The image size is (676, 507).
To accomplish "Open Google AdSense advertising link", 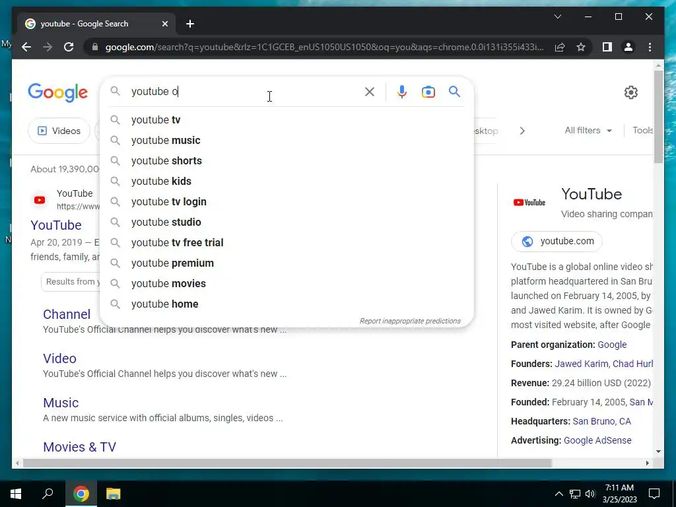I will (597, 440).
